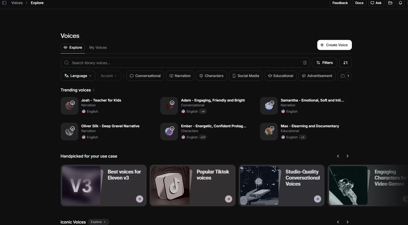408x225 pixels.
Task: Switch to the Explore tab
Action: tap(73, 47)
